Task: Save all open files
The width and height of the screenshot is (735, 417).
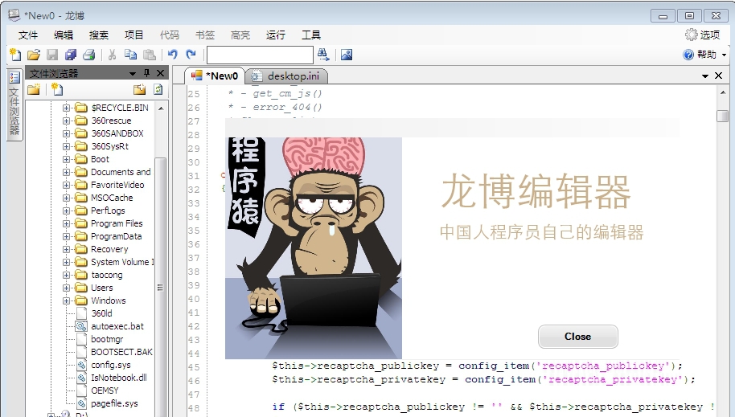Action: 70,55
